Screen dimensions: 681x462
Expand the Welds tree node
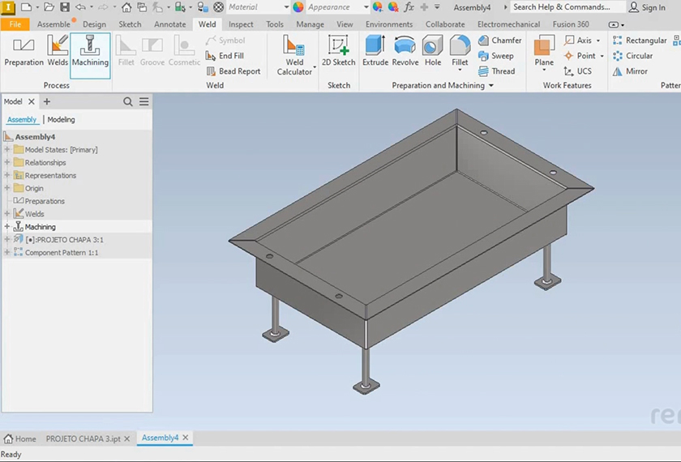tap(7, 214)
